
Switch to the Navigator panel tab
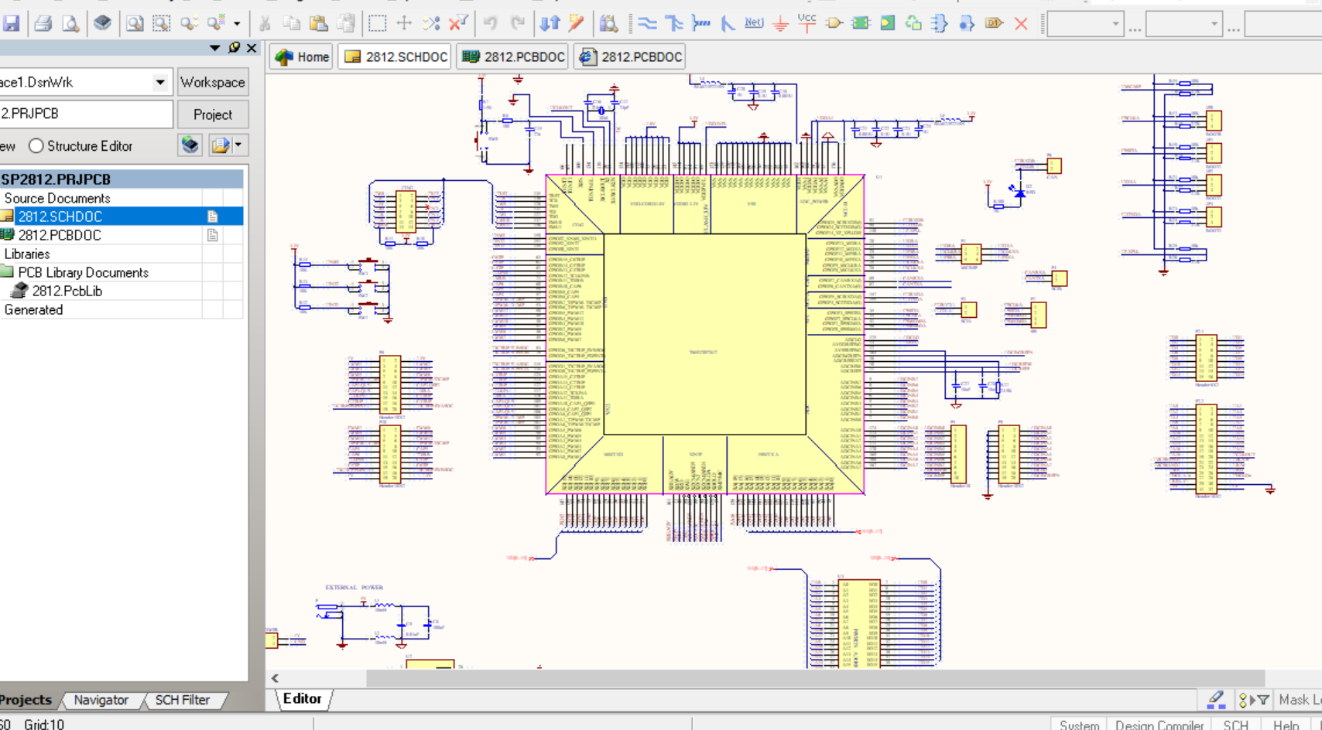click(x=101, y=700)
